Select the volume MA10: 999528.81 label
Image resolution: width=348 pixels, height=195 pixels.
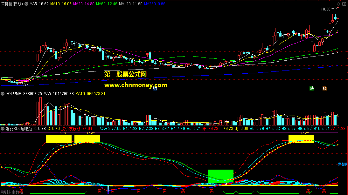[90, 94]
